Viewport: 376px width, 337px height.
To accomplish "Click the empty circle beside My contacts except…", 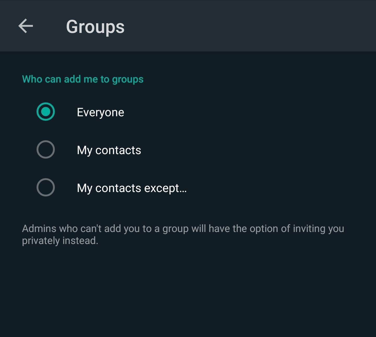I will pyautogui.click(x=46, y=187).
